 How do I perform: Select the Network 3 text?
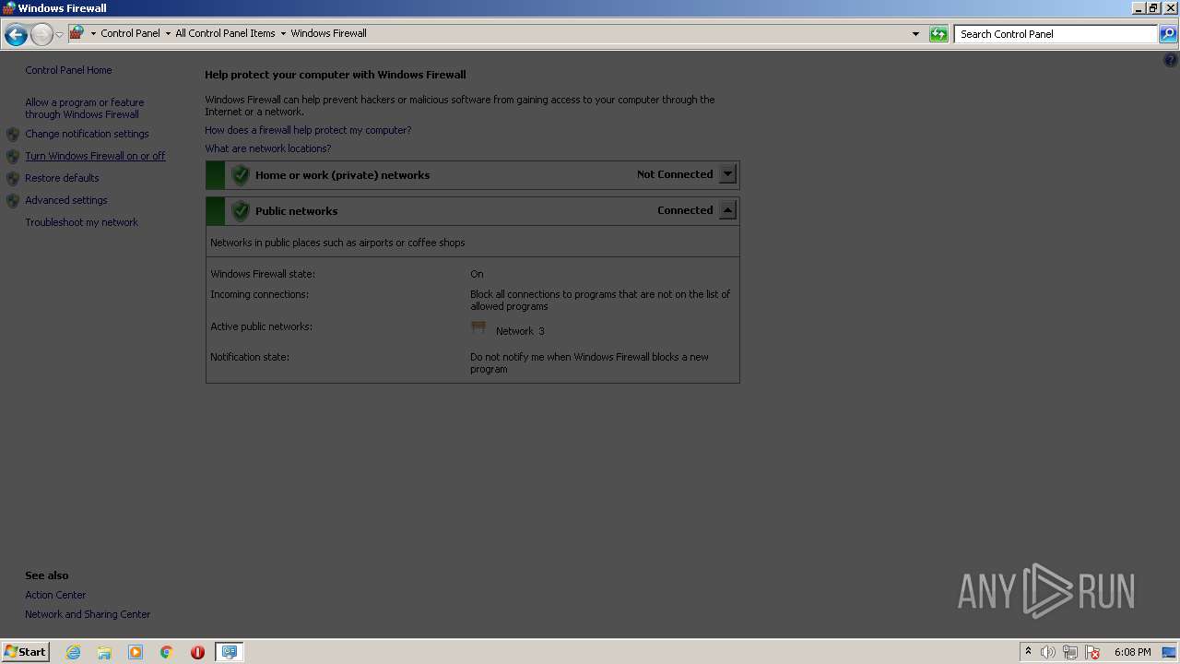tap(520, 331)
